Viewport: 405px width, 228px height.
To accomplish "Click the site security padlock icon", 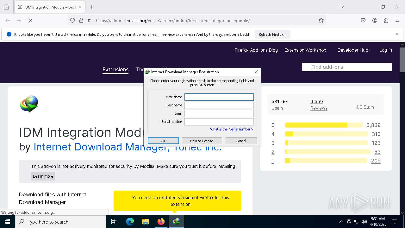I will tap(81, 21).
